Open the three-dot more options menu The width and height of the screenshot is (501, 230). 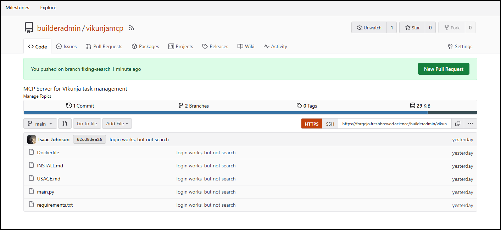tap(471, 123)
